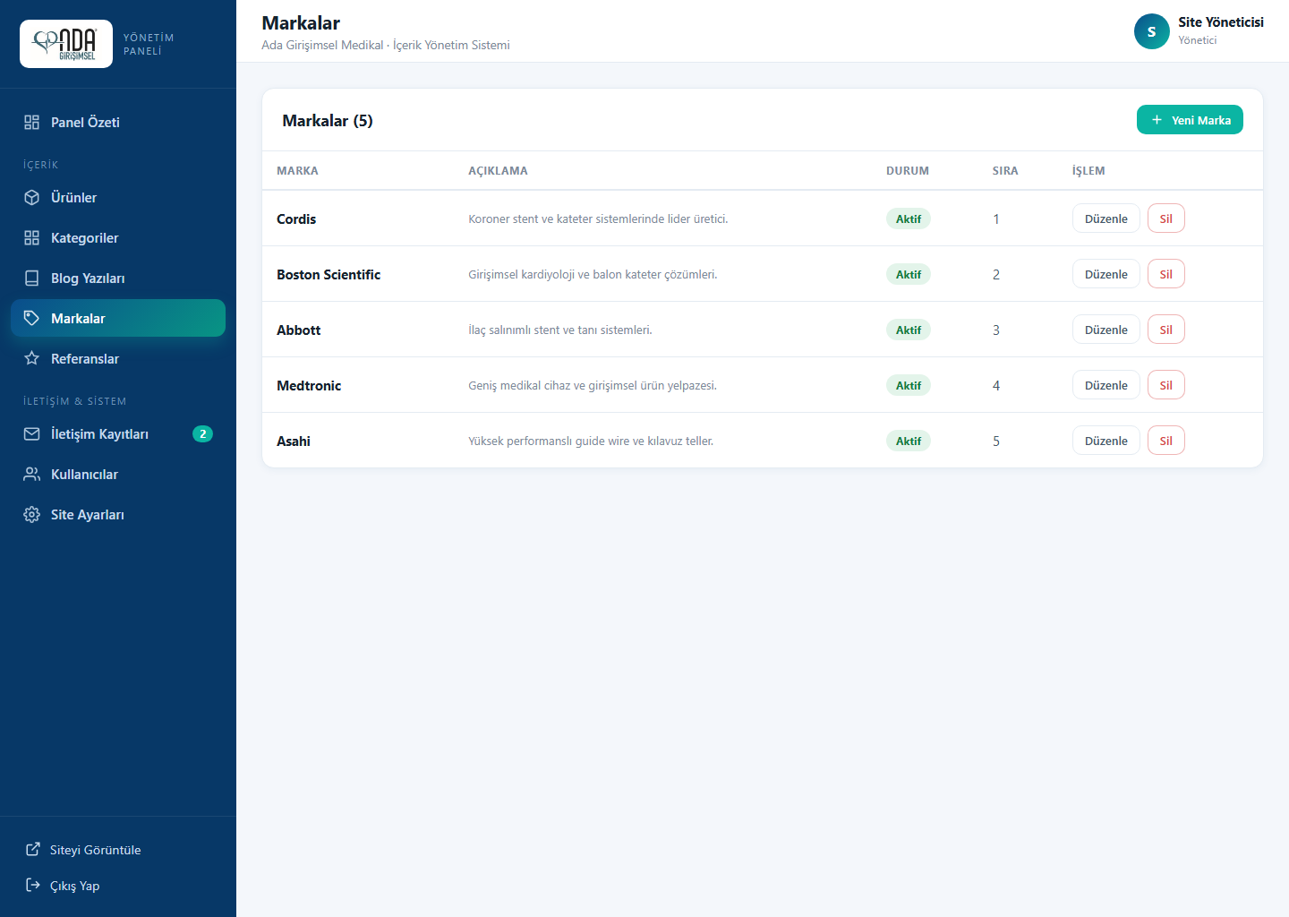
Task: Click the Blog Yazıları book icon
Action: tap(32, 279)
